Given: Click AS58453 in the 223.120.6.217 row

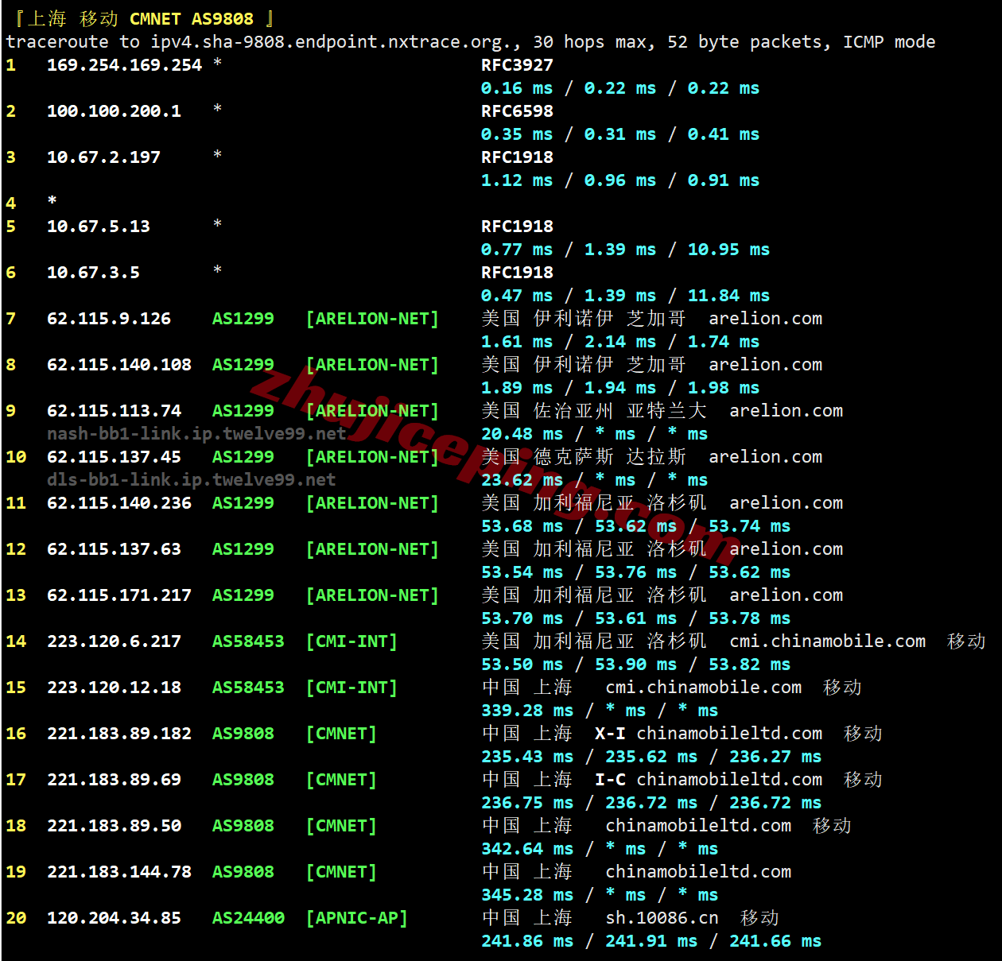Looking at the screenshot, I should pos(248,641).
